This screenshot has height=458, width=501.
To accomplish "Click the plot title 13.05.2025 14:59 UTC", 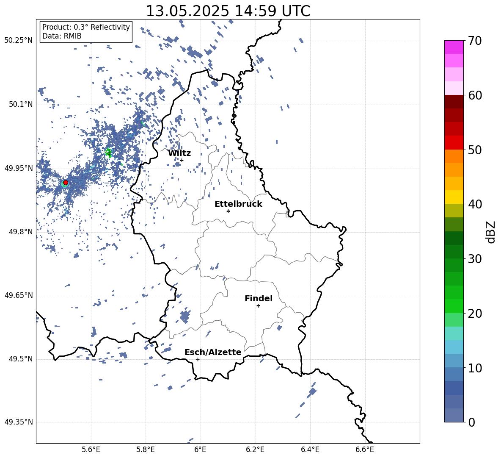I will point(228,11).
